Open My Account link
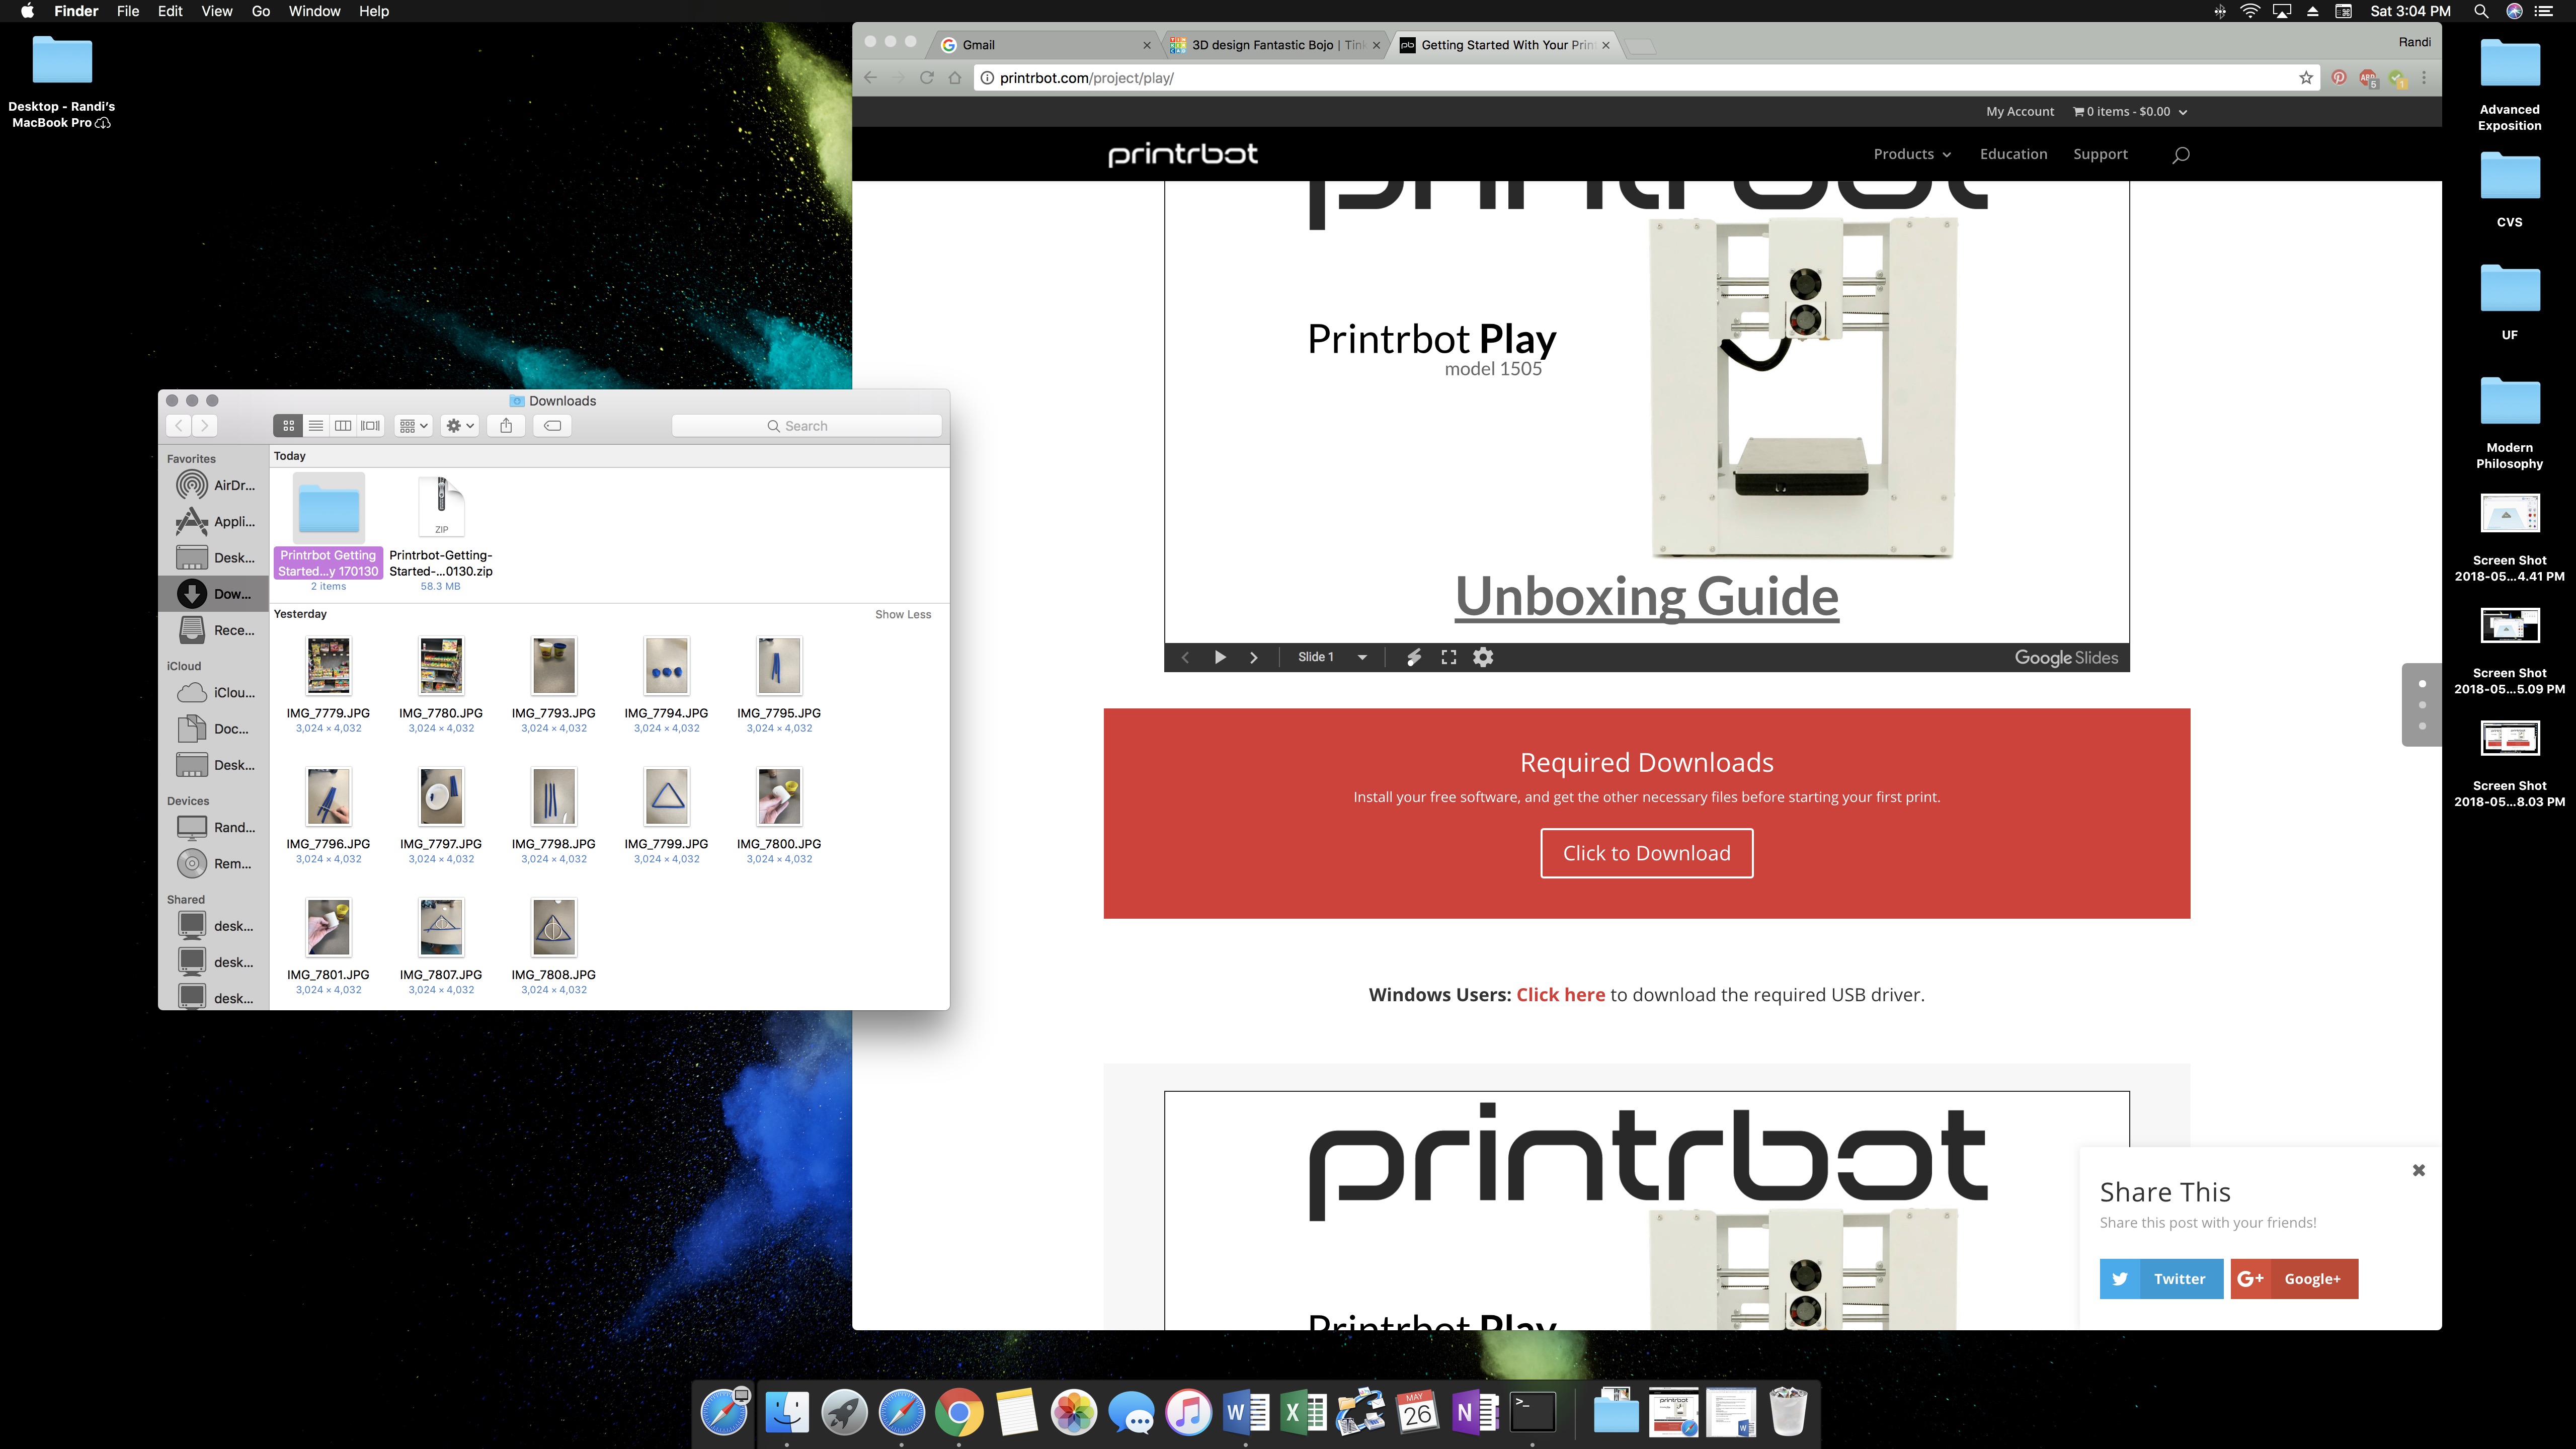2576x1449 pixels. coord(2020,112)
